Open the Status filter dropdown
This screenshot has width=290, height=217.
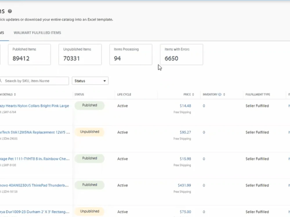[x=90, y=81]
